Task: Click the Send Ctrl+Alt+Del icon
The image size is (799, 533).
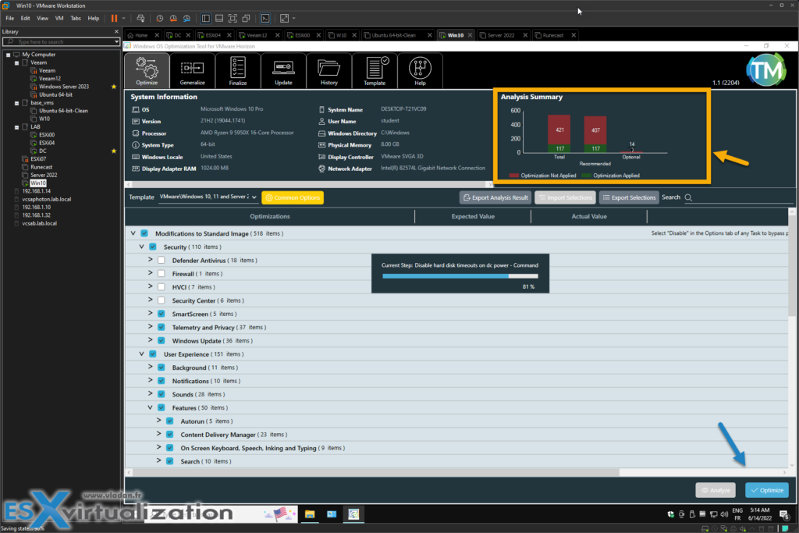Action: pos(140,18)
